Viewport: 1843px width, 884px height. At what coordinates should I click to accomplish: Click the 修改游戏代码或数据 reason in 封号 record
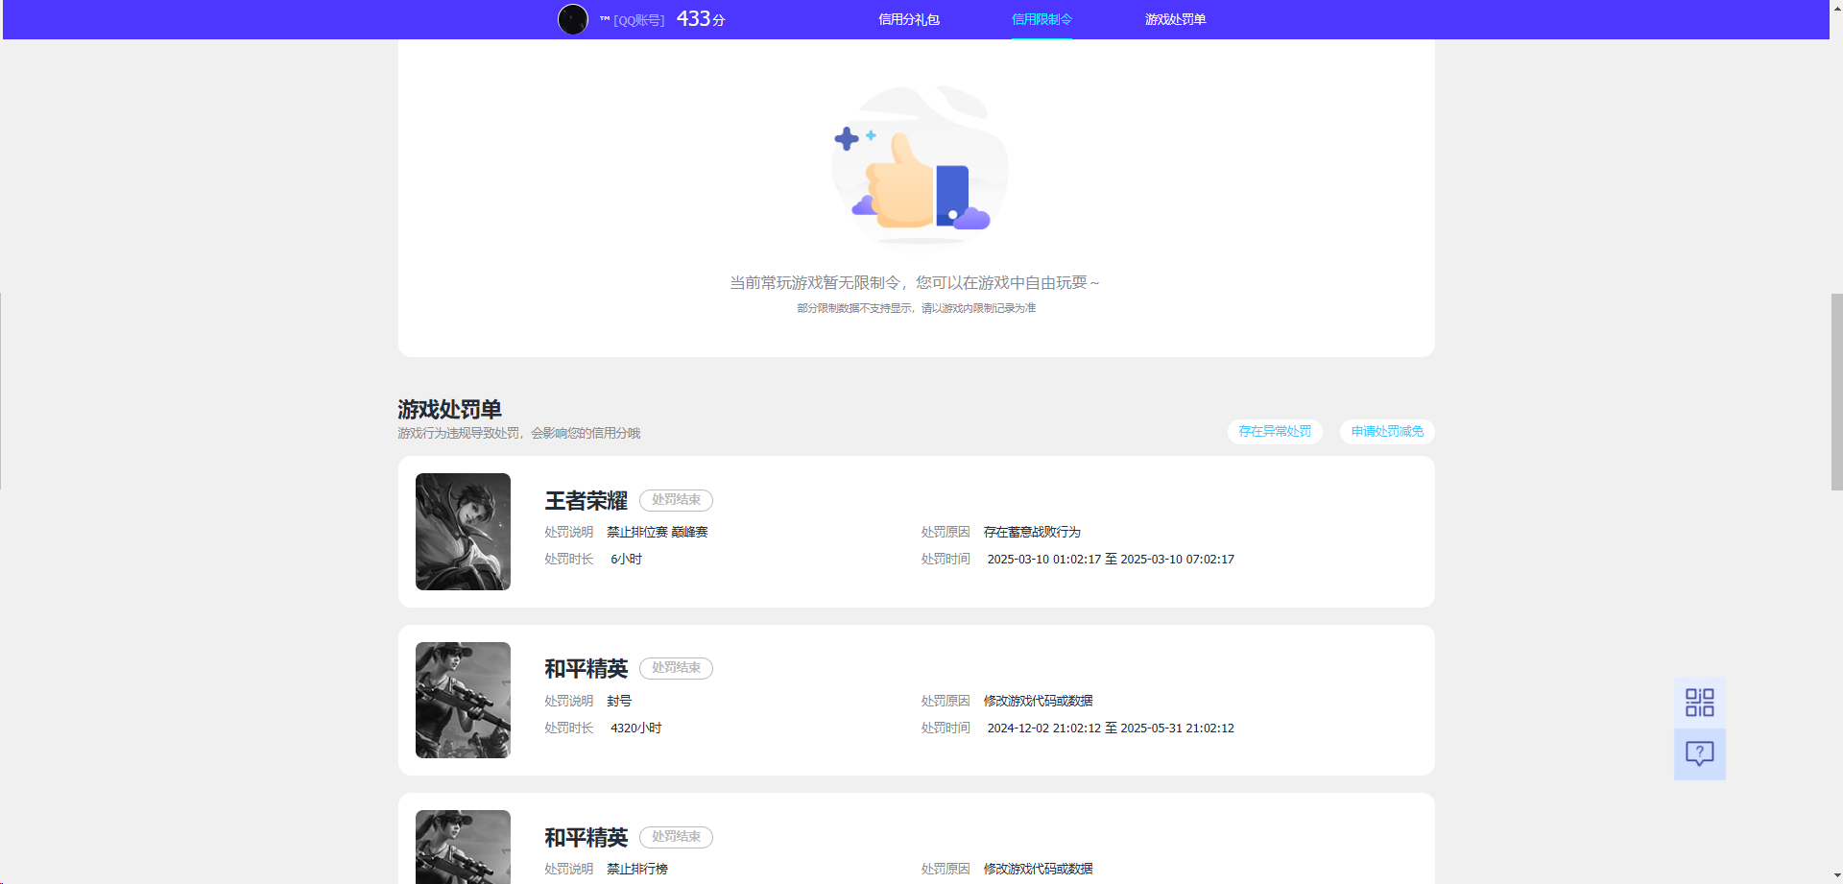click(1038, 701)
